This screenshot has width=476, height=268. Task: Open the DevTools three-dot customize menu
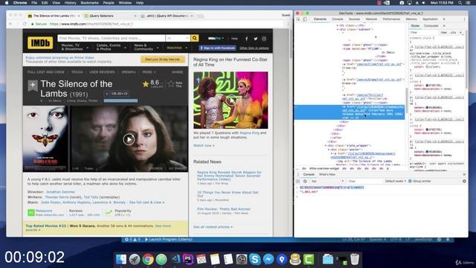pyautogui.click(x=464, y=19)
